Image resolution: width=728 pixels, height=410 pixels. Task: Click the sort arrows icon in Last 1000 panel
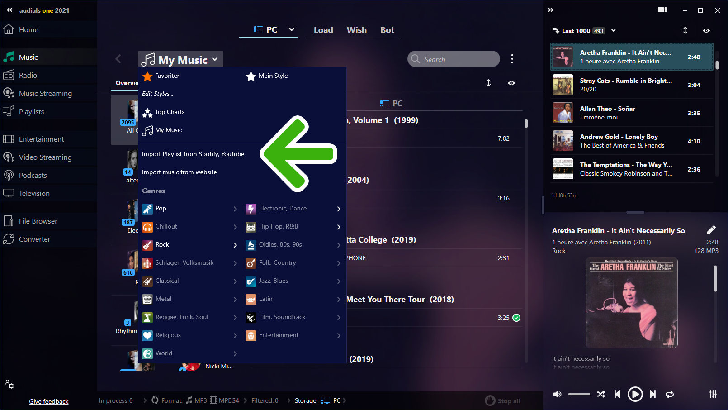[x=685, y=30]
